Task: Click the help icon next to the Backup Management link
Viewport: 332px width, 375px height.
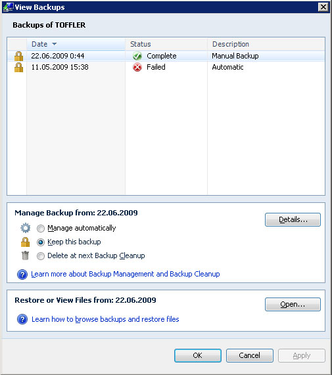Action: [x=22, y=275]
